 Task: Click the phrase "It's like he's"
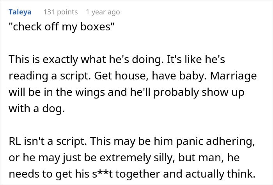click(x=196, y=60)
